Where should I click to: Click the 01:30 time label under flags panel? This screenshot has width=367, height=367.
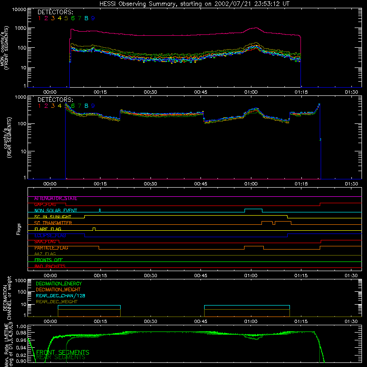pos(351,276)
